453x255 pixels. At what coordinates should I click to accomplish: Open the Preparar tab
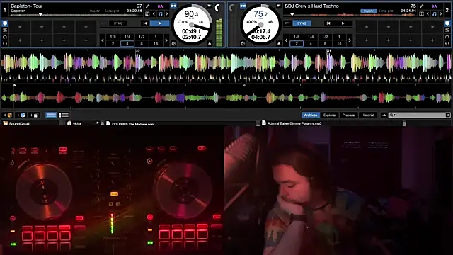[349, 115]
